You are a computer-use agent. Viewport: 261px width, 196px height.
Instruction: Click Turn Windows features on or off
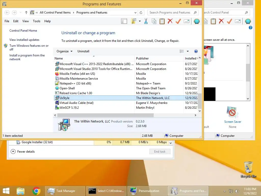click(x=29, y=47)
